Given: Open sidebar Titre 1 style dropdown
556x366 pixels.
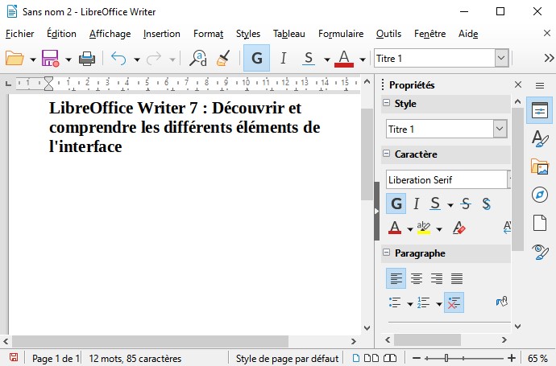Looking at the screenshot, I should pos(500,129).
